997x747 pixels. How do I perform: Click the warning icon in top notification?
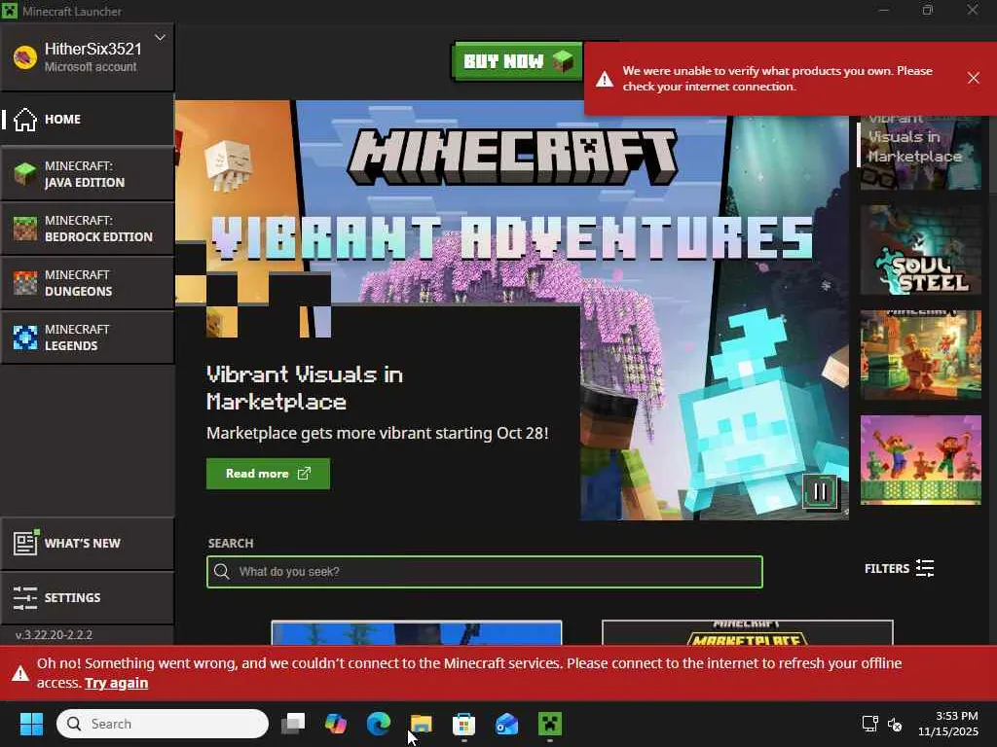coord(604,79)
